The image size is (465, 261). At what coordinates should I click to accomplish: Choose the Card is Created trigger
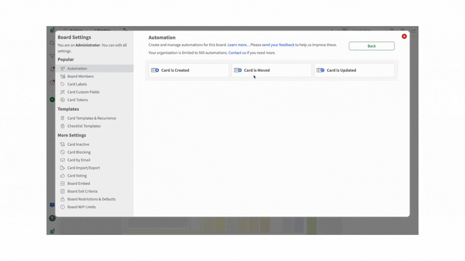pyautogui.click(x=189, y=70)
